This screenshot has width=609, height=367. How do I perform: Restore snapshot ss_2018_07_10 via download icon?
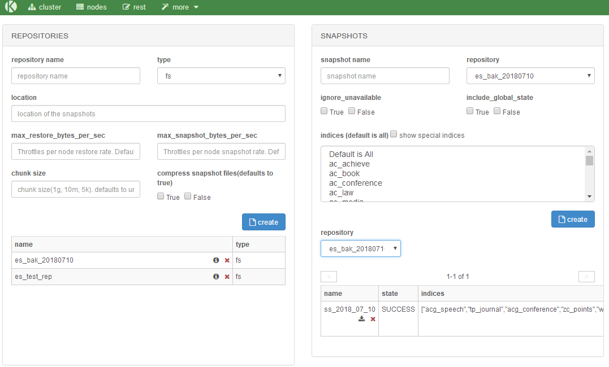point(361,319)
